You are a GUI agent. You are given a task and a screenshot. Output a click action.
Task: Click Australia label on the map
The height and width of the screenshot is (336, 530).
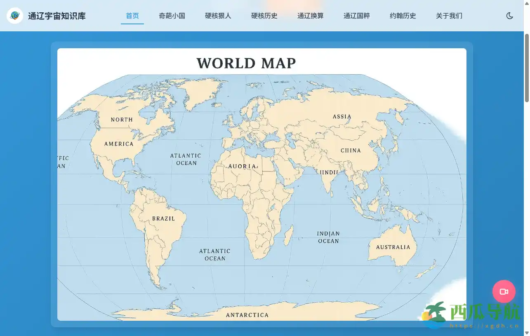pos(393,247)
